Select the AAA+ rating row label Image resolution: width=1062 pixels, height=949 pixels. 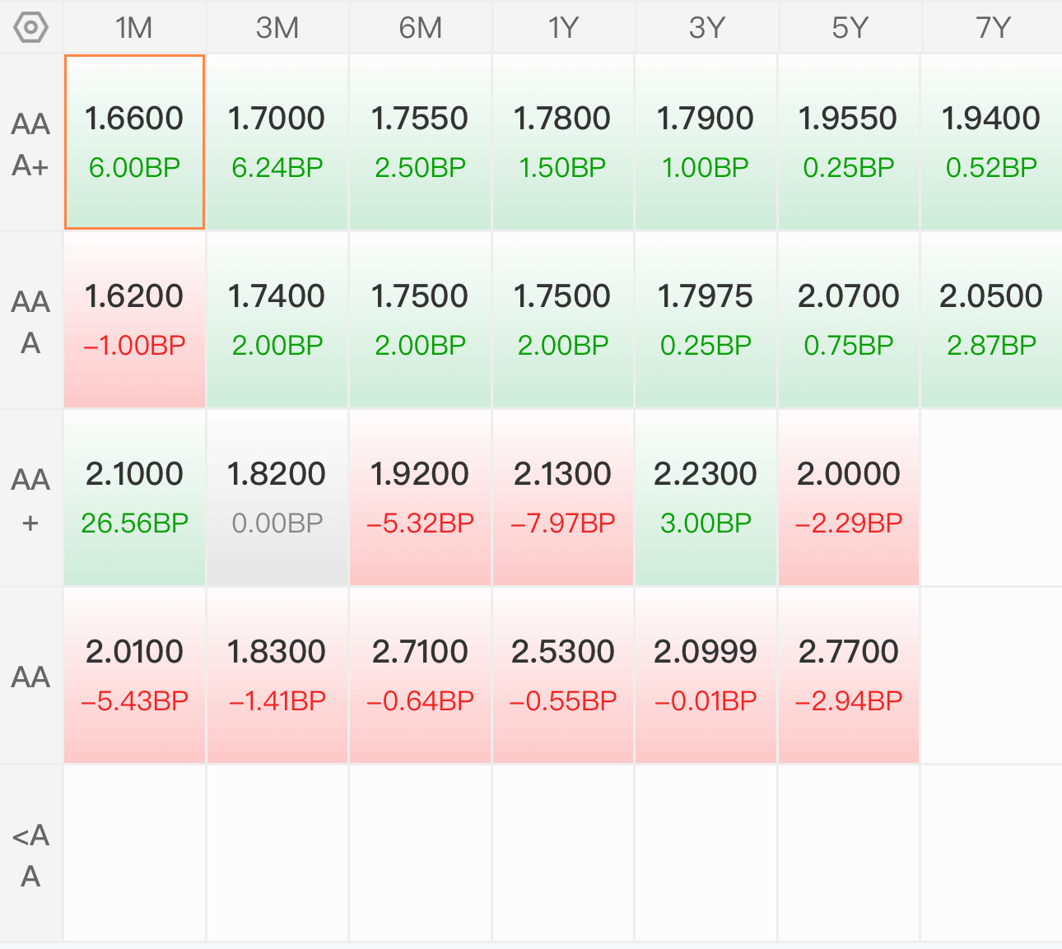(x=30, y=143)
